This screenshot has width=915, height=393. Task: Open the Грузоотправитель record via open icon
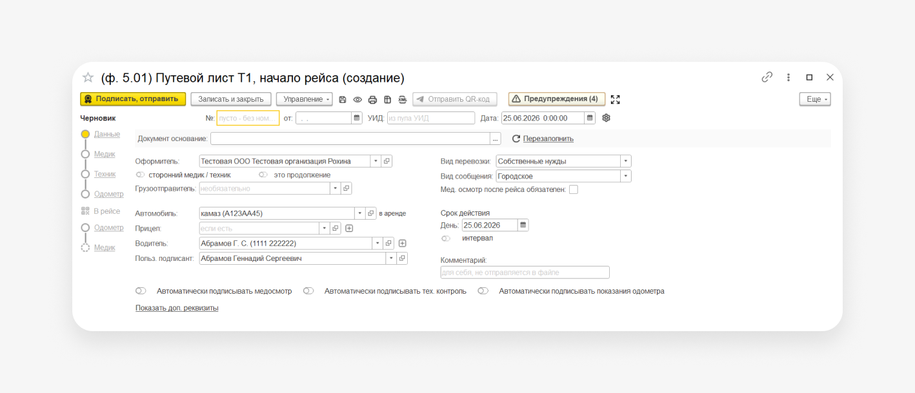click(x=347, y=188)
